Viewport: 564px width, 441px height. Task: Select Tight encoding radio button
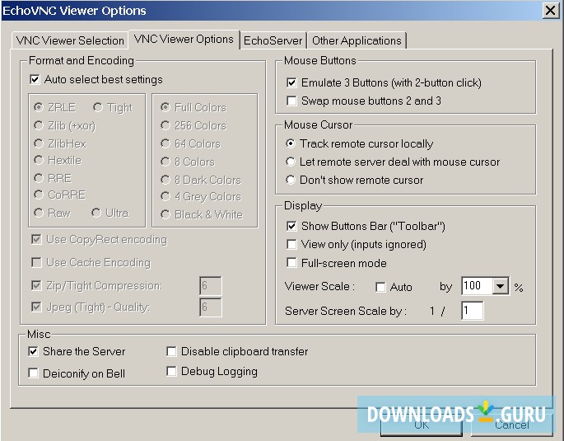pos(97,107)
